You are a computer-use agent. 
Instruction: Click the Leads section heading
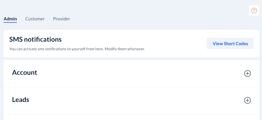coord(21,100)
